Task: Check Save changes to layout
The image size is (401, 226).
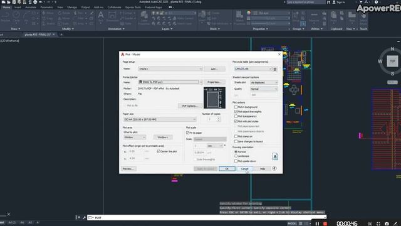Action: tap(236, 141)
